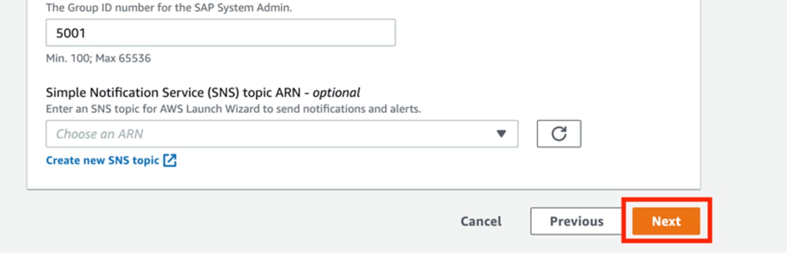Focus the Group ID field containing 5001

(220, 33)
